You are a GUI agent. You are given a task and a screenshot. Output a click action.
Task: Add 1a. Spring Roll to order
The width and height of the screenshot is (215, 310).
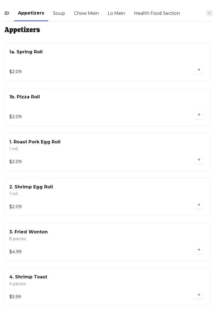[199, 70]
